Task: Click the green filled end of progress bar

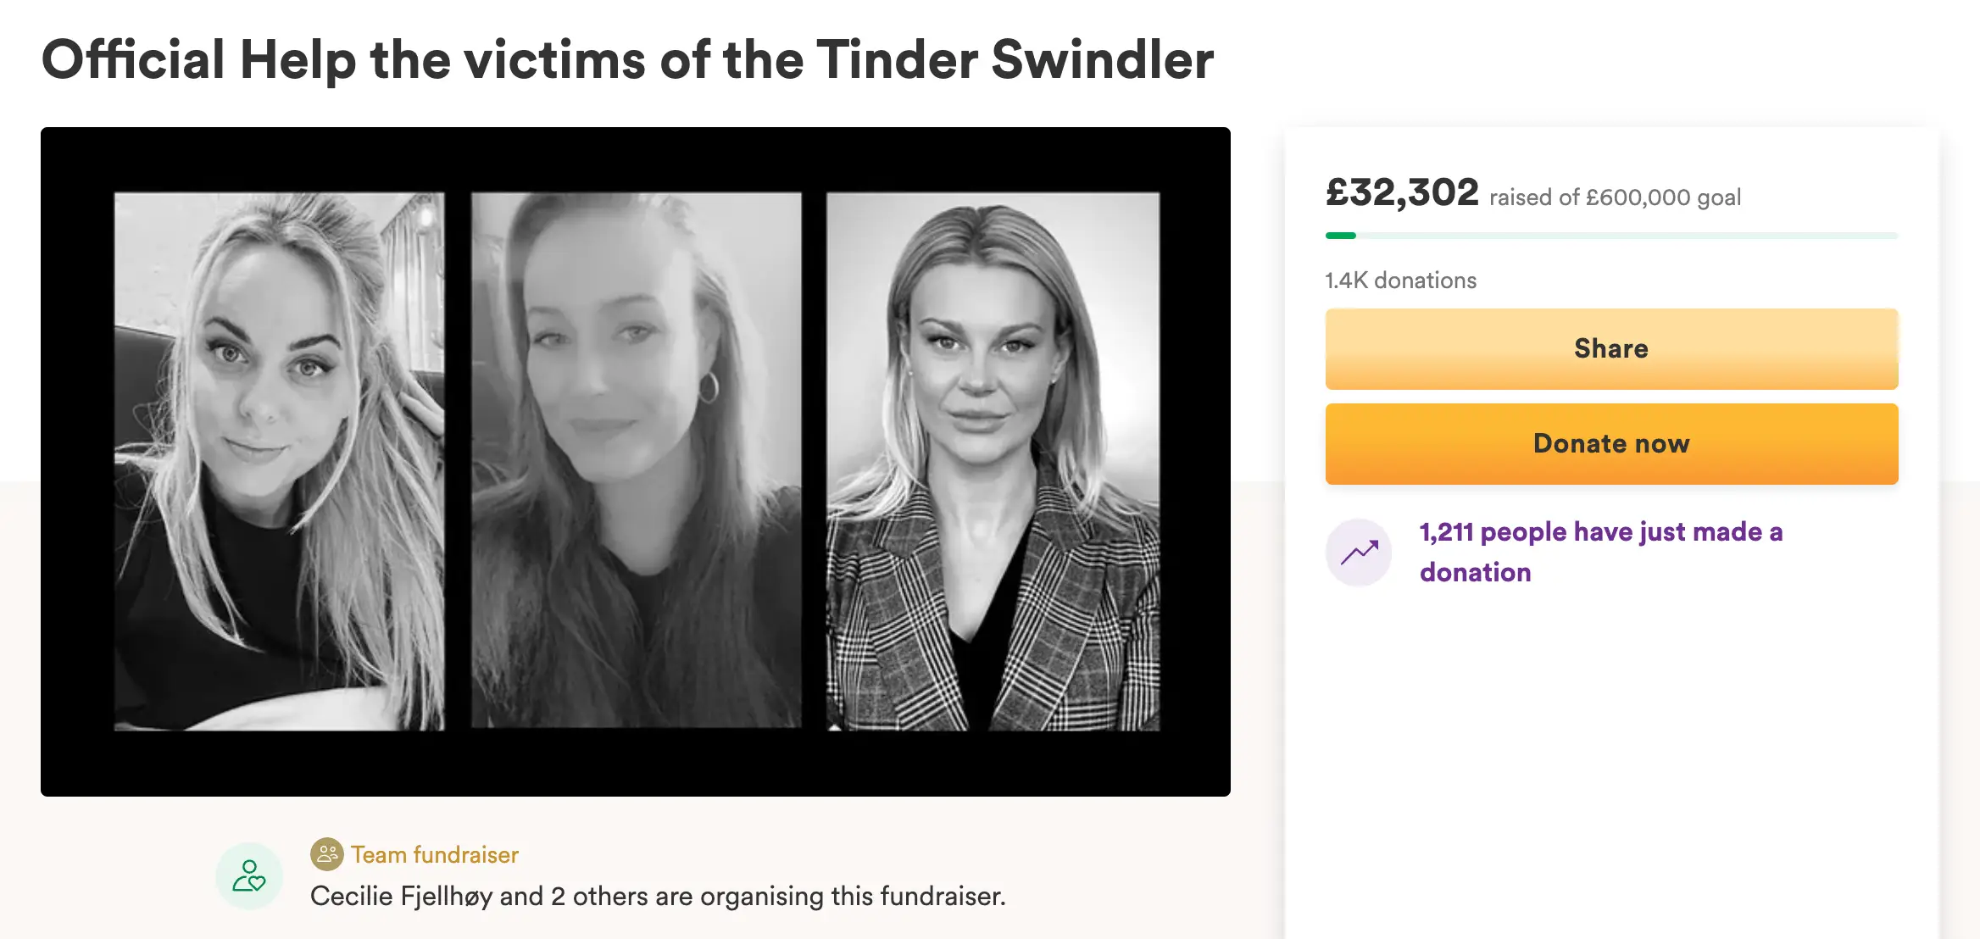Action: pos(1341,236)
